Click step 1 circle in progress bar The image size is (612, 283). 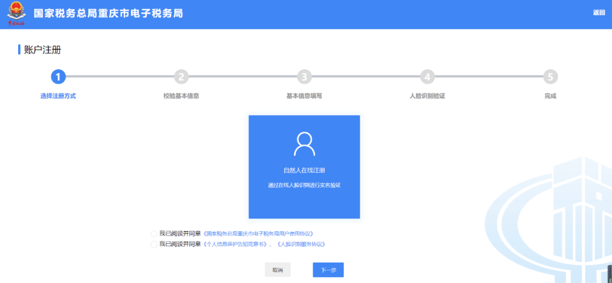pyautogui.click(x=58, y=77)
